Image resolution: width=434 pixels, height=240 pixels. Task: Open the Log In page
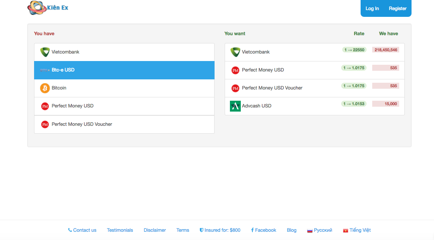pos(372,9)
